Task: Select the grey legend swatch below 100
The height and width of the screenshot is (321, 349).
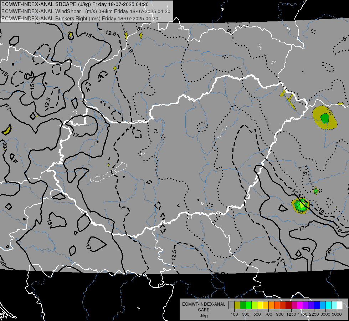Action: click(x=231, y=305)
